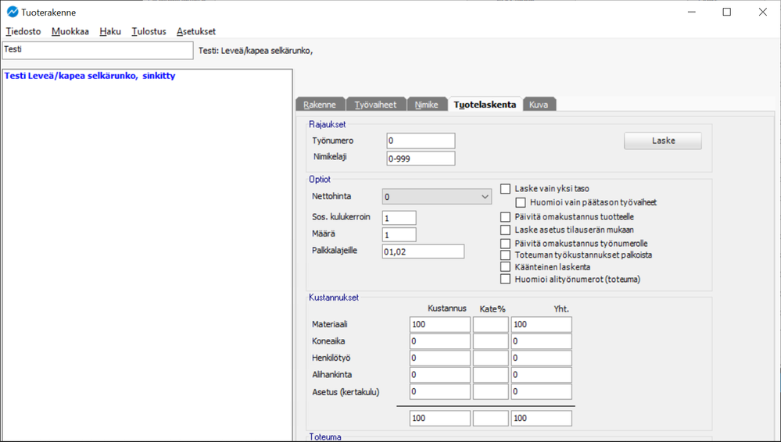Click the Kustannus column header
The image size is (781, 442).
tap(446, 308)
